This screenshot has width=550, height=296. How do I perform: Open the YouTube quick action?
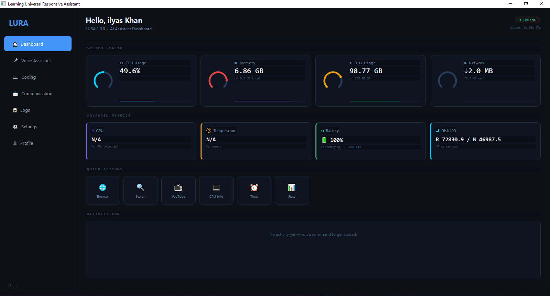[x=179, y=190]
